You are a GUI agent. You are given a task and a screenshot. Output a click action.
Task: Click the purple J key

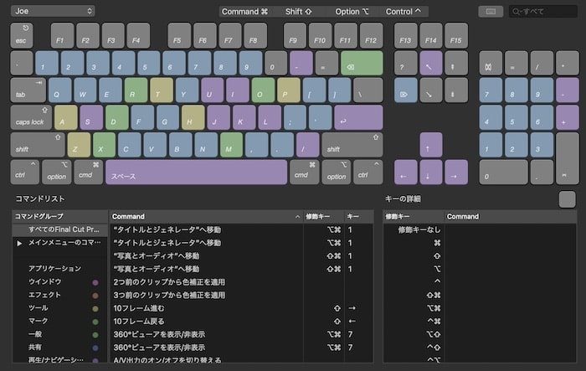218,117
